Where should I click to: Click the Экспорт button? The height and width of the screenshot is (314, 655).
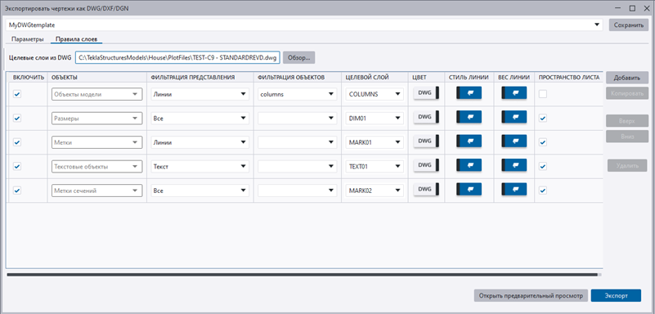(616, 296)
